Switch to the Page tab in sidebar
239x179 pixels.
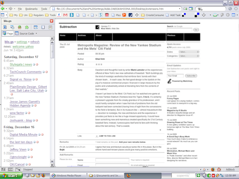tap(9, 34)
